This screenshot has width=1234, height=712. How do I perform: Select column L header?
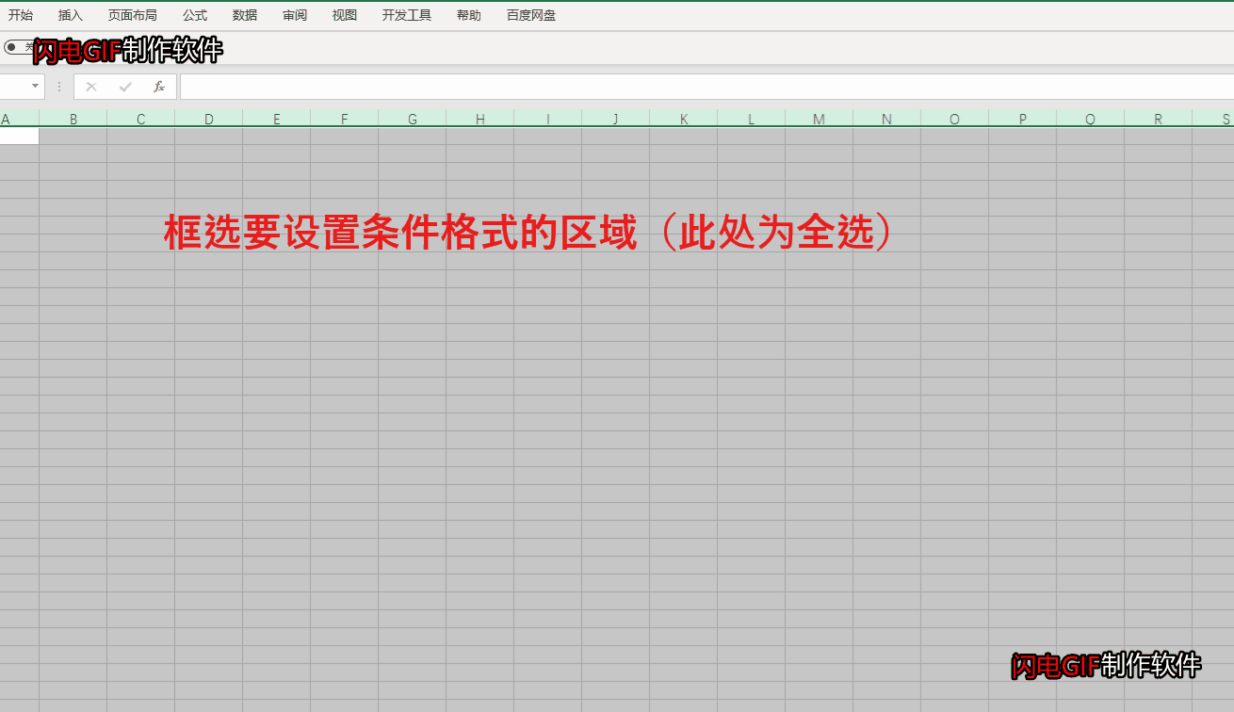coord(752,119)
